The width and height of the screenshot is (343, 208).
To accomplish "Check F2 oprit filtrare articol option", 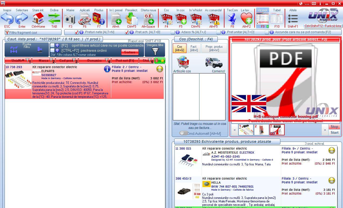I will [52, 45].
